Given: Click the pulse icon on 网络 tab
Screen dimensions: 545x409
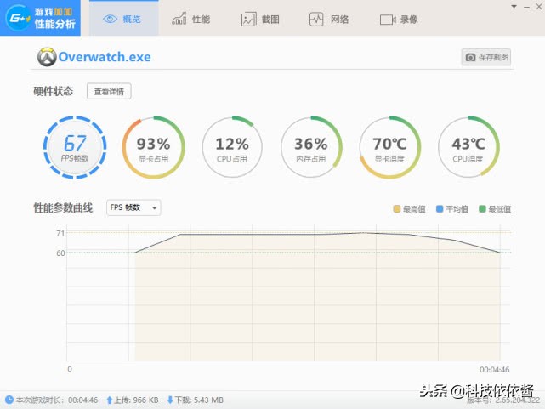Looking at the screenshot, I should 316,19.
